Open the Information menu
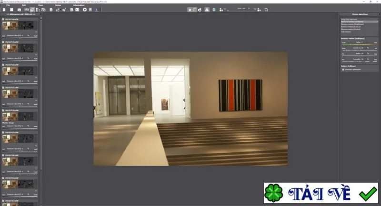 79,5
